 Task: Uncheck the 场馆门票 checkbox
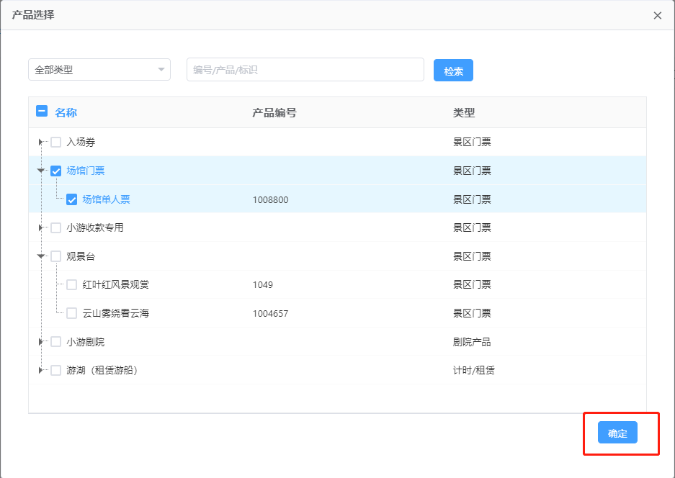pyautogui.click(x=56, y=171)
